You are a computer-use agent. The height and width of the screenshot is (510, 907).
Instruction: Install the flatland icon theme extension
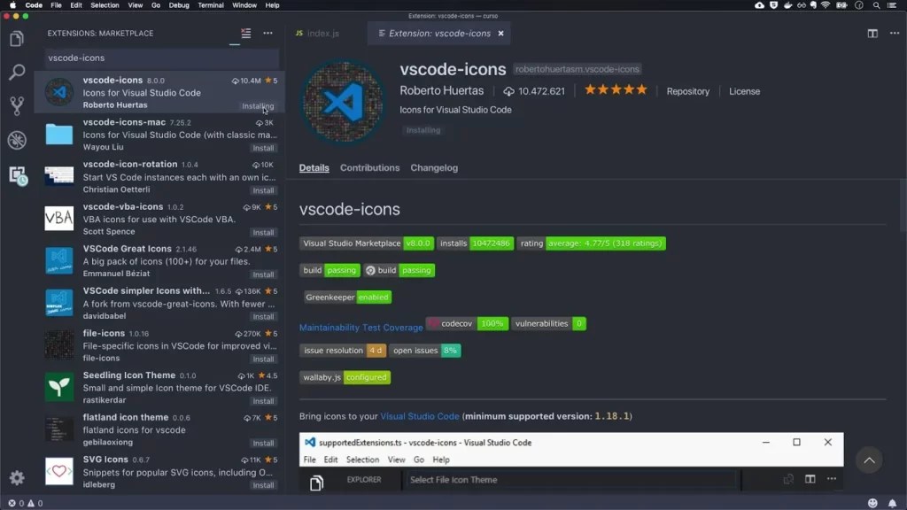tap(263, 443)
